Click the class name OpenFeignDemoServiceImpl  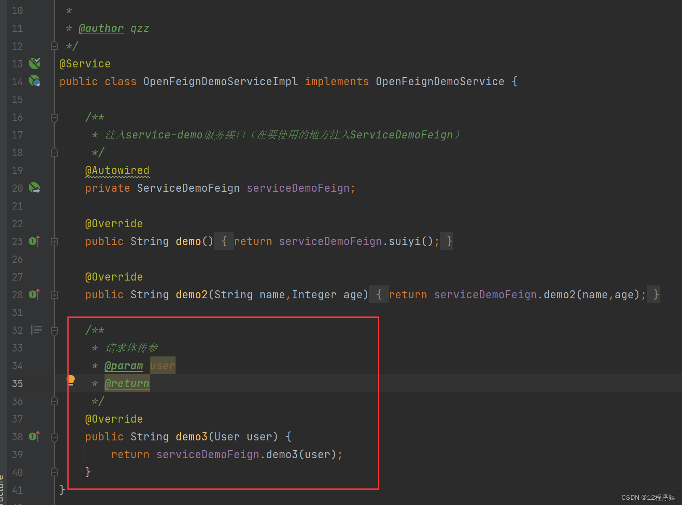click(x=220, y=82)
